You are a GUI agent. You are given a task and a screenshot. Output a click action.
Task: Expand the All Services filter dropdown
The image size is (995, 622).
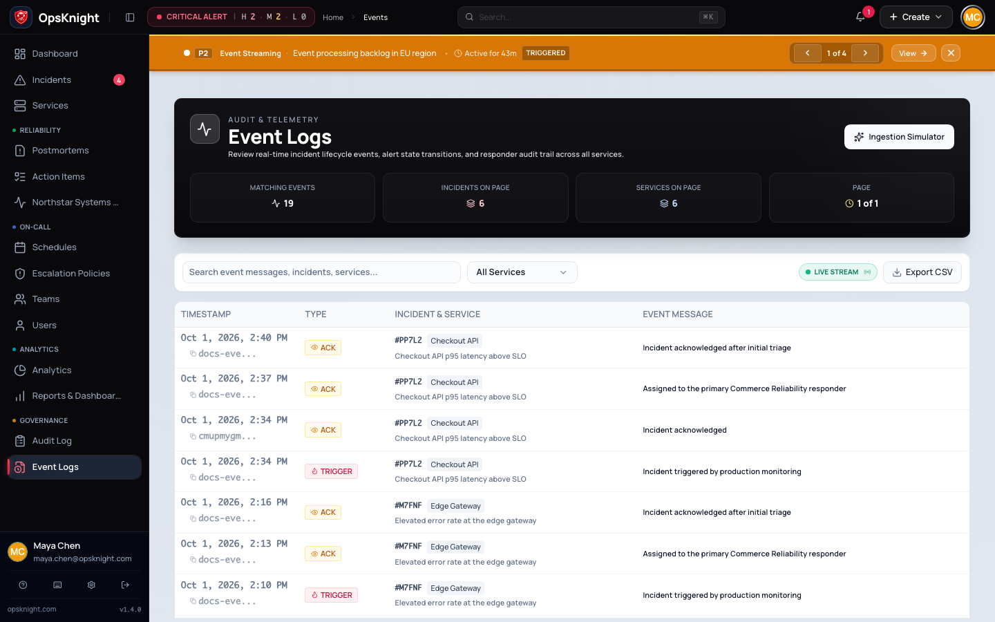522,272
